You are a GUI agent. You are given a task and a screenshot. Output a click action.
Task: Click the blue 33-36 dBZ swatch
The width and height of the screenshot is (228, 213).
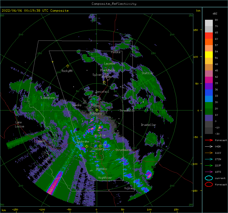[209, 93]
